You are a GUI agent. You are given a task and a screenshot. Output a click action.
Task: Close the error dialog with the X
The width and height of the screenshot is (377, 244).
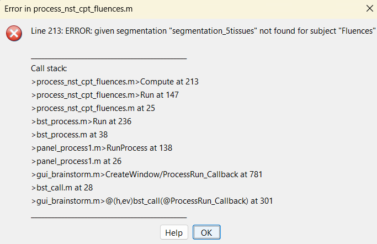pyautogui.click(x=369, y=8)
